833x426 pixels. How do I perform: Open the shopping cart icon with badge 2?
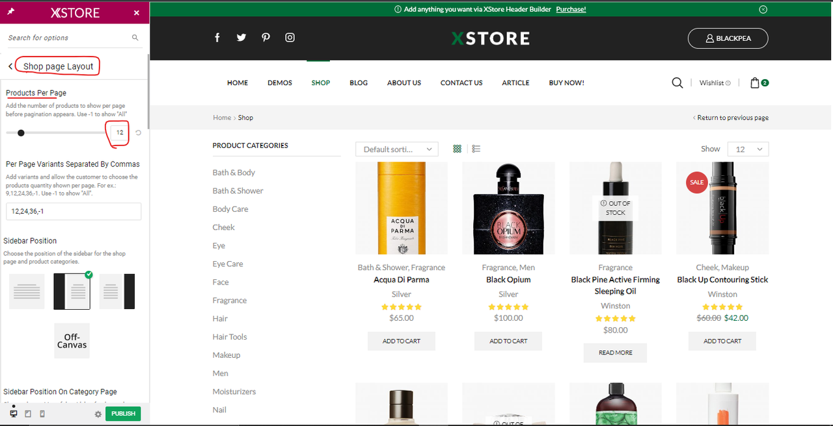point(759,82)
